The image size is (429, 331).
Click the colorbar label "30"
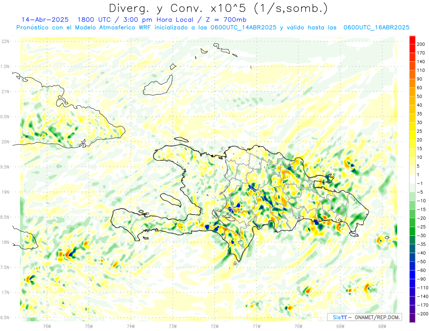coord(420,122)
